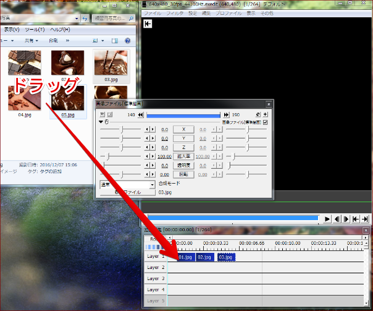373x311 pixels.
Task: Select the 02.jpg clip on Layer 1
Action: (204, 257)
